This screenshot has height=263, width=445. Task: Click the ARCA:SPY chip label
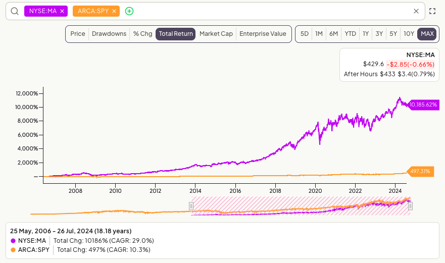click(93, 11)
